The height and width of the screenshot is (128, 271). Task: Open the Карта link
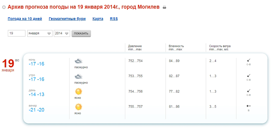tap(98, 19)
